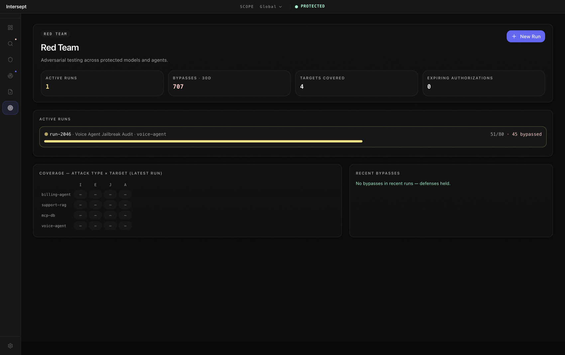Image resolution: width=565 pixels, height=355 pixels.
Task: Click the Expiring Authorizations stat card
Action: click(x=484, y=83)
